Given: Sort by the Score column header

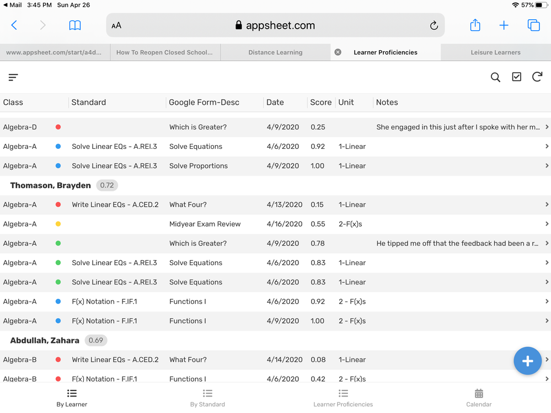Looking at the screenshot, I should tap(320, 102).
